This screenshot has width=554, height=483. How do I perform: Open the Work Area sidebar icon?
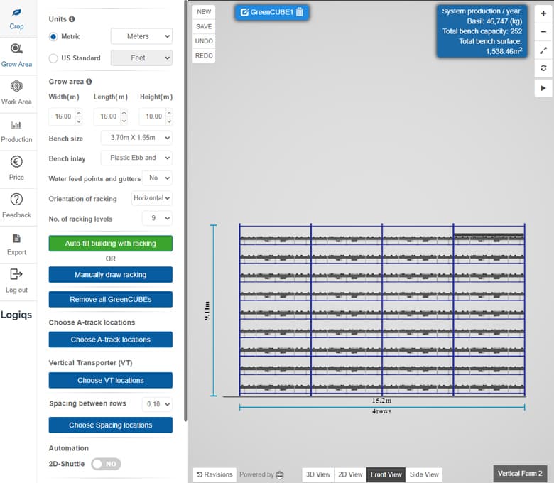point(16,87)
